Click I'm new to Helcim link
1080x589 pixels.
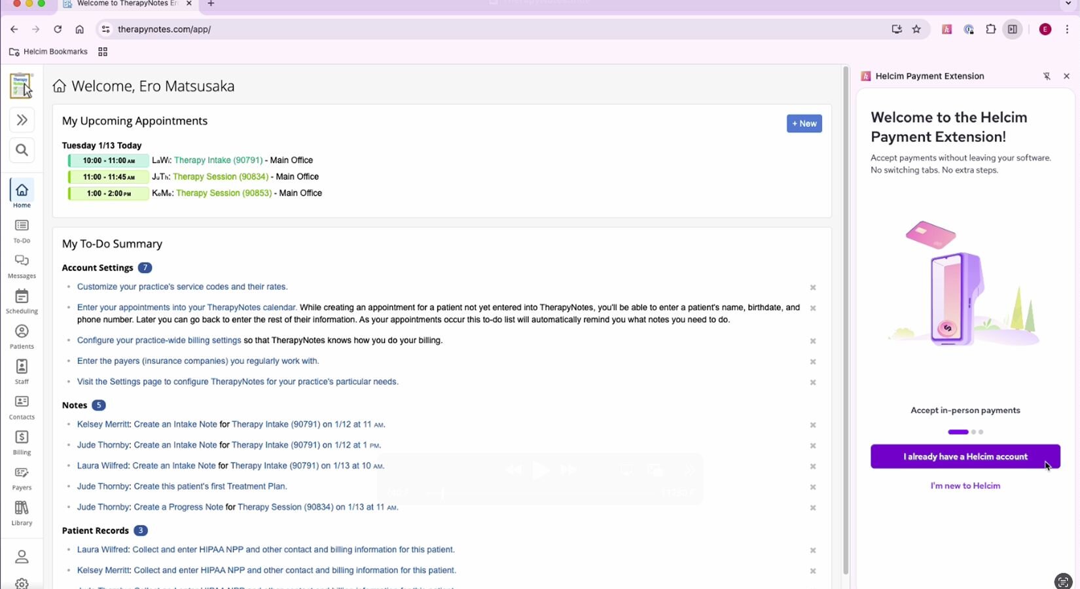click(965, 486)
